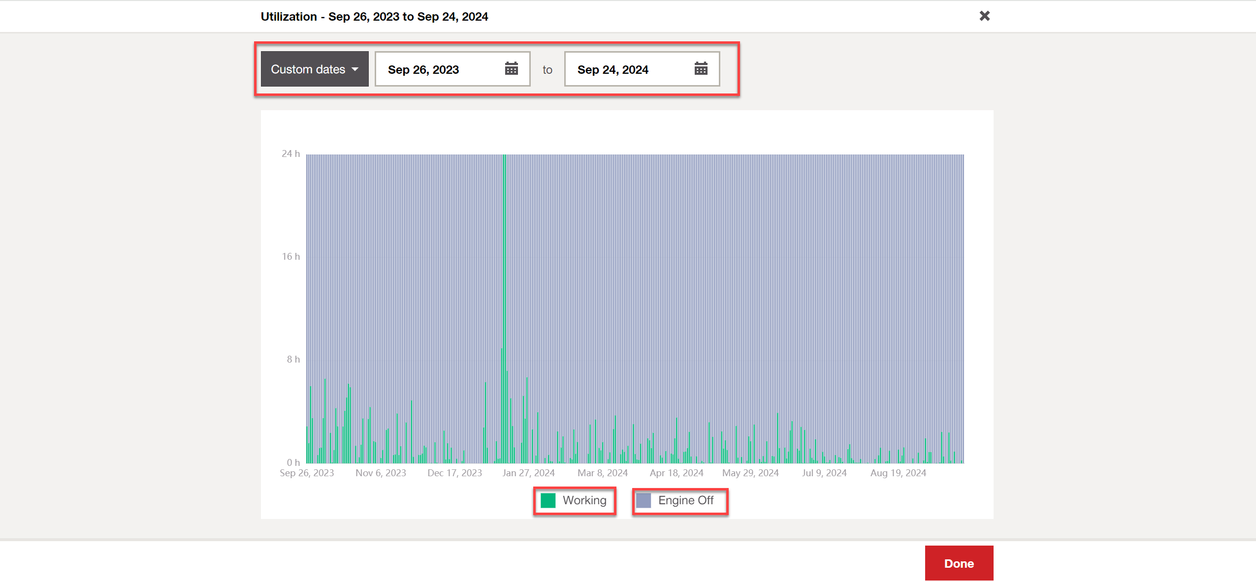
Task: Click the Nov 6, 2023 x-axis label
Action: point(381,473)
